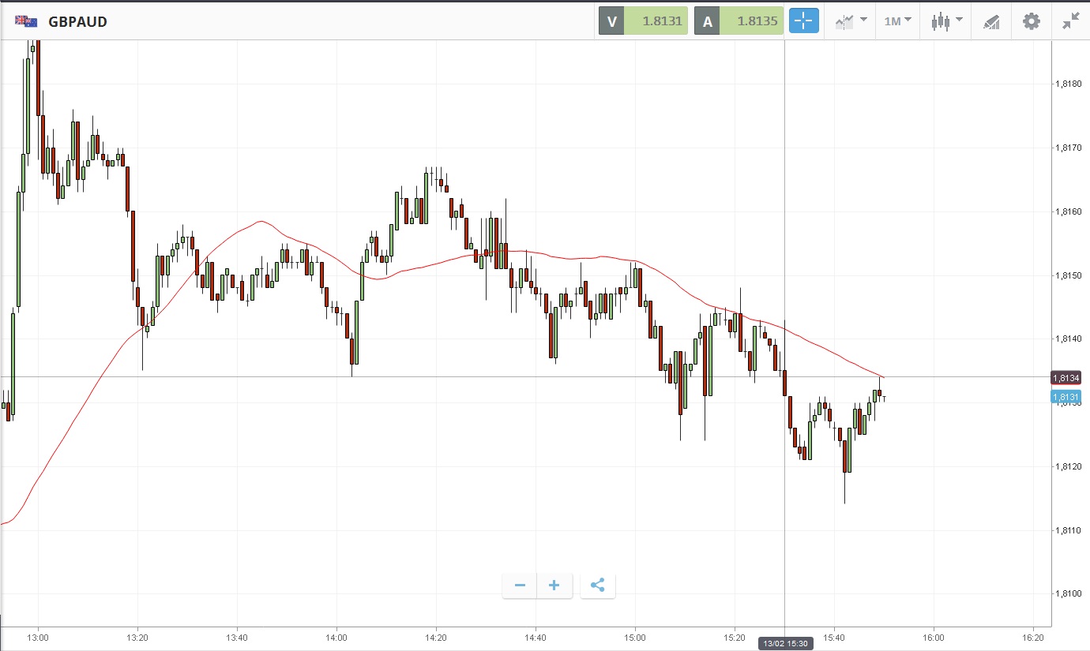Image resolution: width=1090 pixels, height=651 pixels.
Task: Open the compare chart dropdown
Action: [x=851, y=21]
